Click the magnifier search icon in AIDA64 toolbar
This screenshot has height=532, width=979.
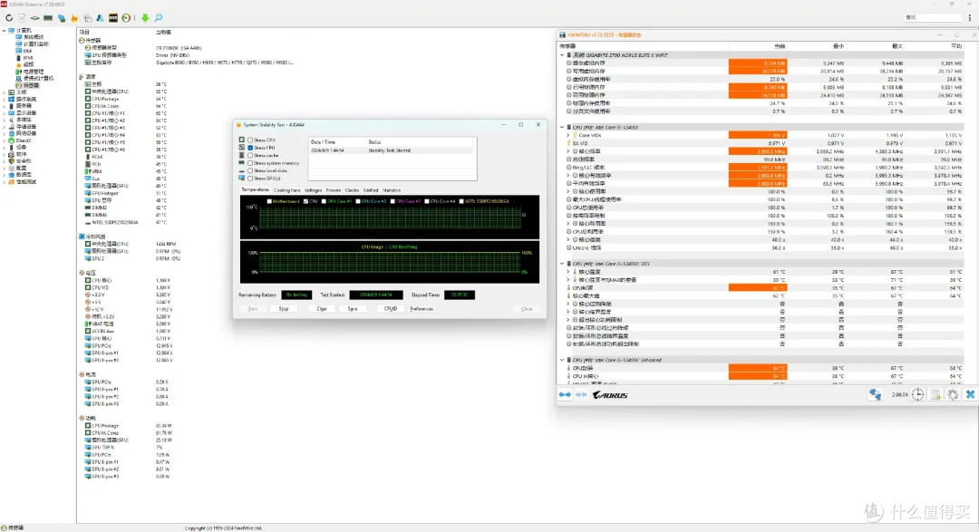coord(158,17)
